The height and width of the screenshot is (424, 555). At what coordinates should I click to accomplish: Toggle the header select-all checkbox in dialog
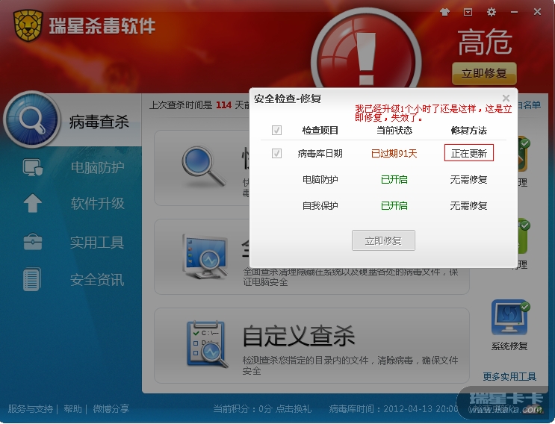click(x=276, y=130)
